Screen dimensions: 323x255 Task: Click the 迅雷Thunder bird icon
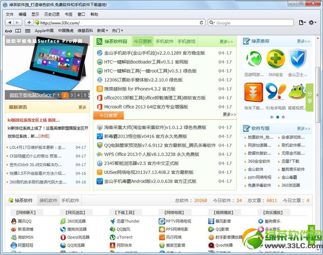pos(113,221)
